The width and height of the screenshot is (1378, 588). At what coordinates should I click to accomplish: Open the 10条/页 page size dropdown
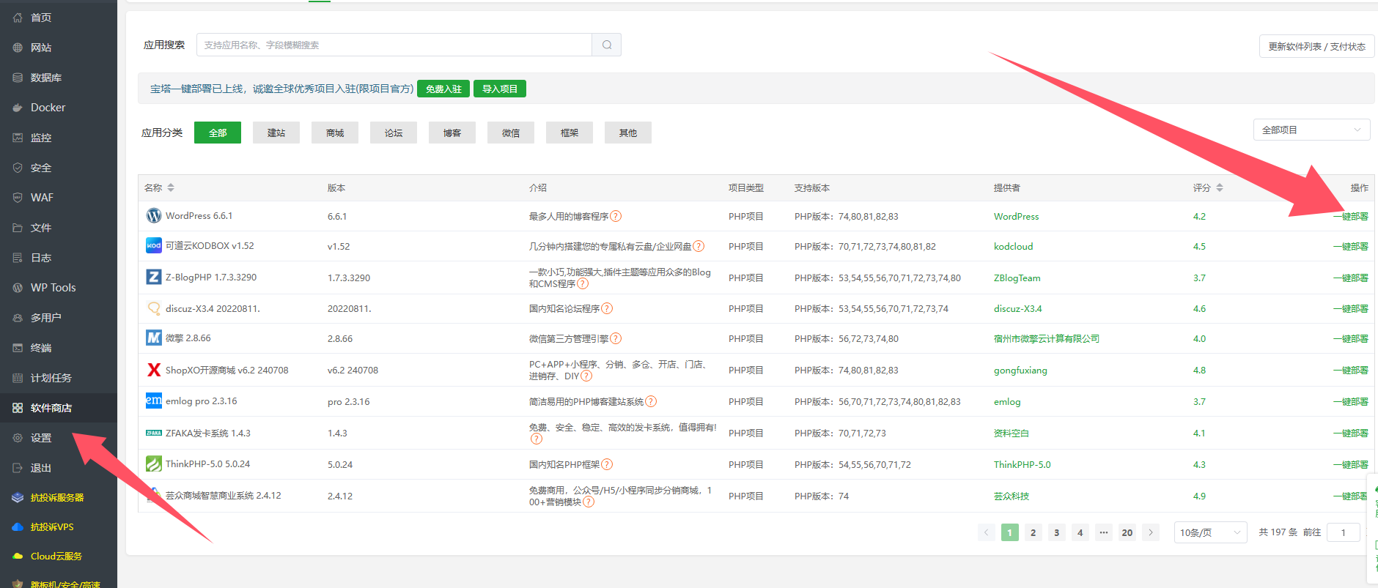point(1211,532)
